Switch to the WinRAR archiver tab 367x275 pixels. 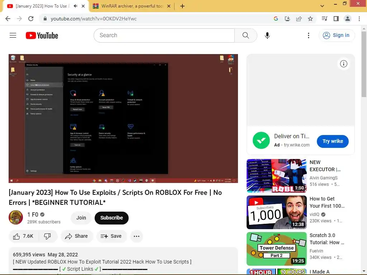coord(132,6)
